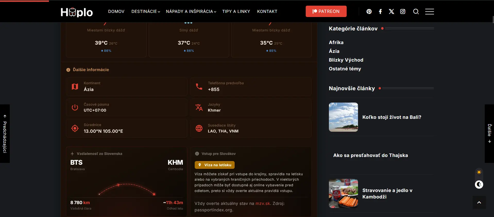Open the Hoplo logo homepage
Viewport: 494px width, 217px height.
point(76,12)
